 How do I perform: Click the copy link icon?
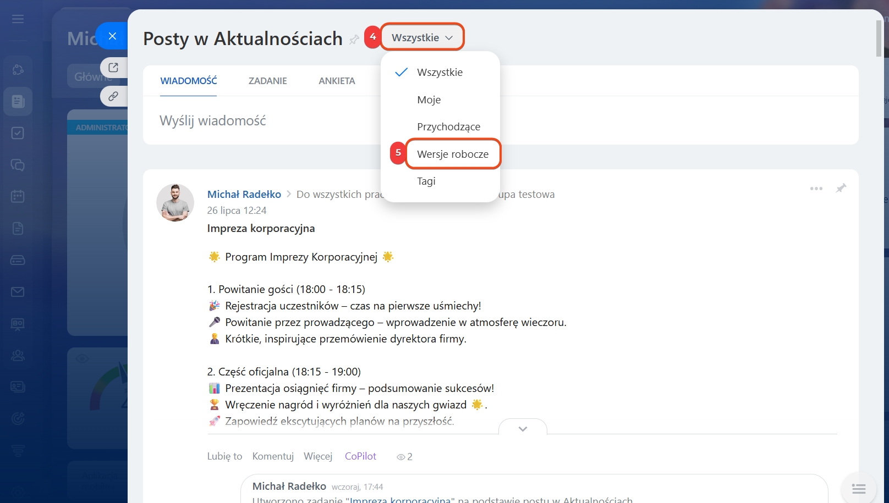pos(113,96)
